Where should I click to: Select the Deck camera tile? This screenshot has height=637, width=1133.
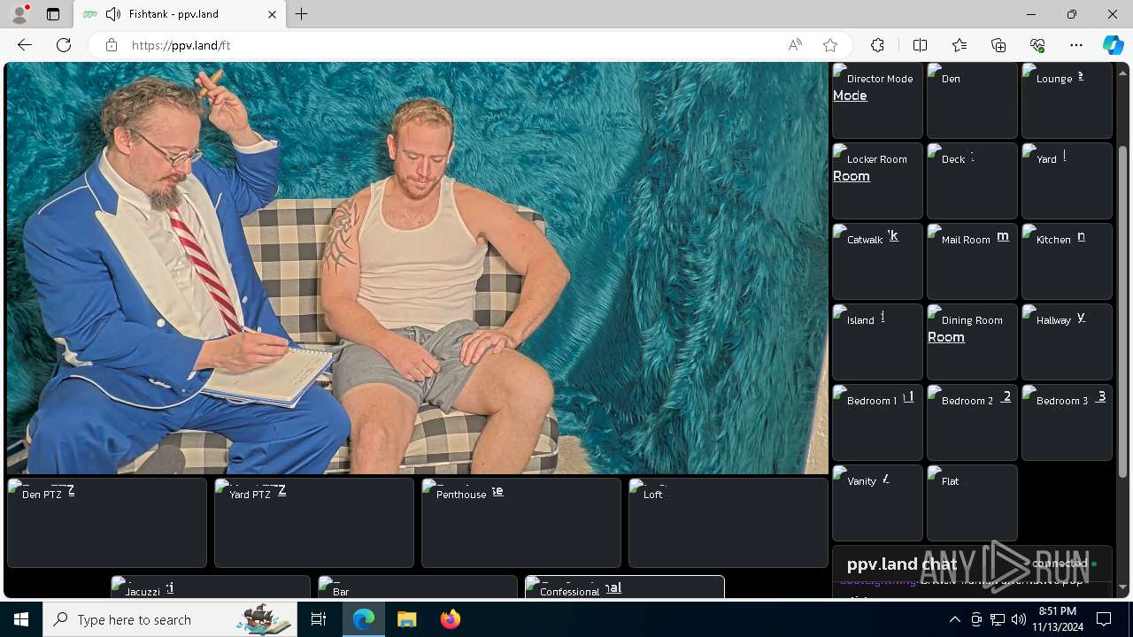972,180
